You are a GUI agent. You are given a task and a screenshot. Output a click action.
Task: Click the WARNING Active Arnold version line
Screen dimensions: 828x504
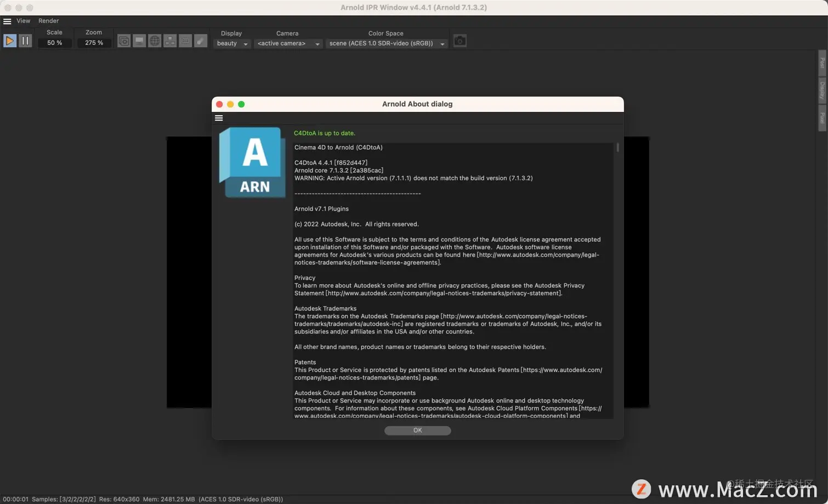pos(413,178)
